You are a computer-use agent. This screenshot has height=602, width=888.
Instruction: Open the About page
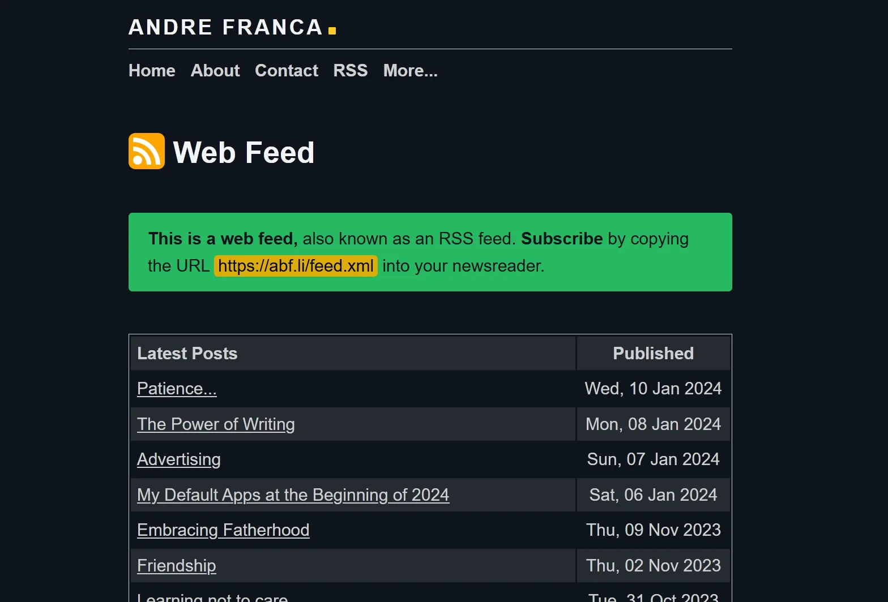pos(215,71)
